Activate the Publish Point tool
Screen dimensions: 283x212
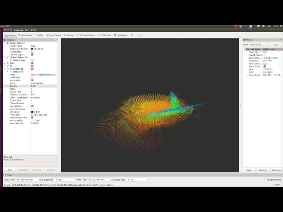click(x=121, y=35)
